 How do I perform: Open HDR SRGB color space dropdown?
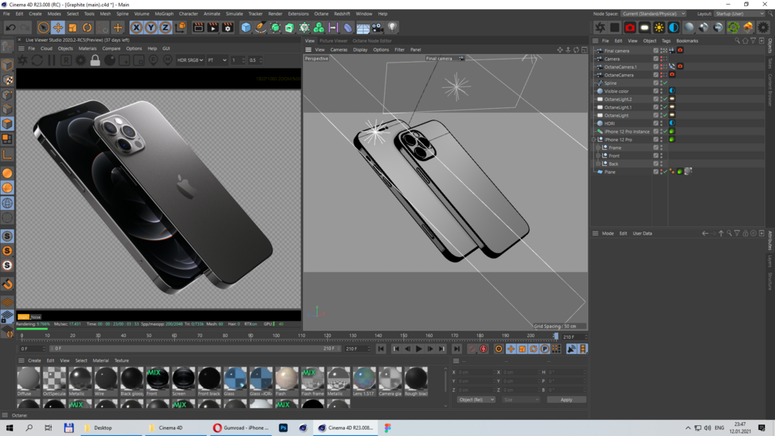tap(190, 60)
